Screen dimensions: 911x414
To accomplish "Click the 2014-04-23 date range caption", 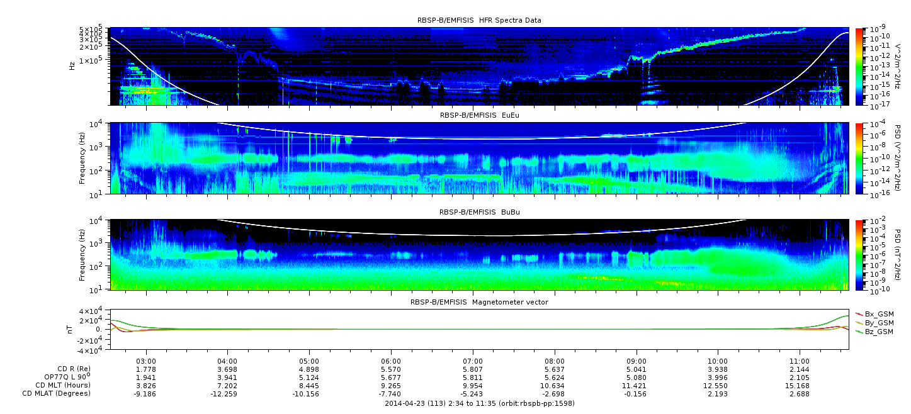I will [x=479, y=403].
